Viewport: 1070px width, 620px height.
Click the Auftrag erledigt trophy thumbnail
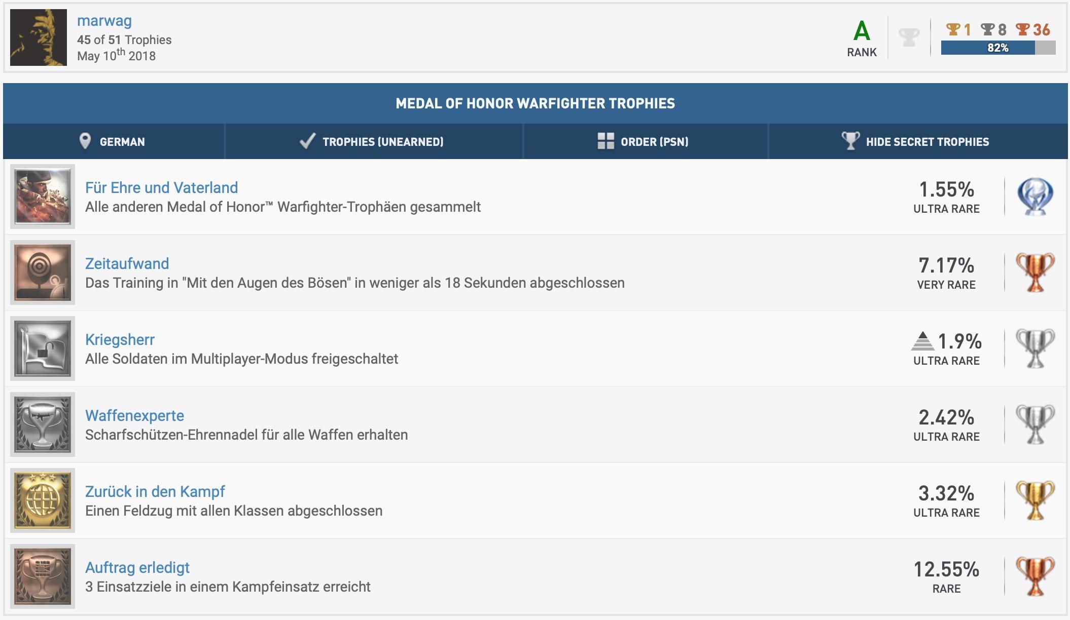(43, 576)
